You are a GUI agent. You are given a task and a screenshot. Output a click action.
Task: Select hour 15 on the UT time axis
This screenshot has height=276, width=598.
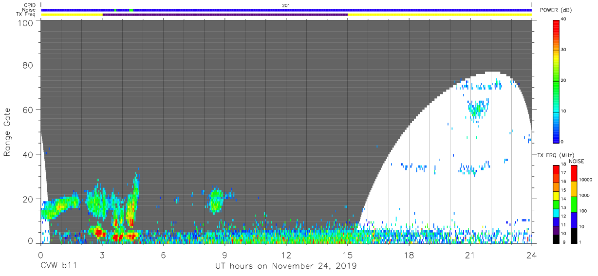coord(347,255)
